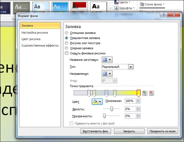Click the remove gradient stop icon
Viewport: 184px width, 142px height.
(151, 93)
